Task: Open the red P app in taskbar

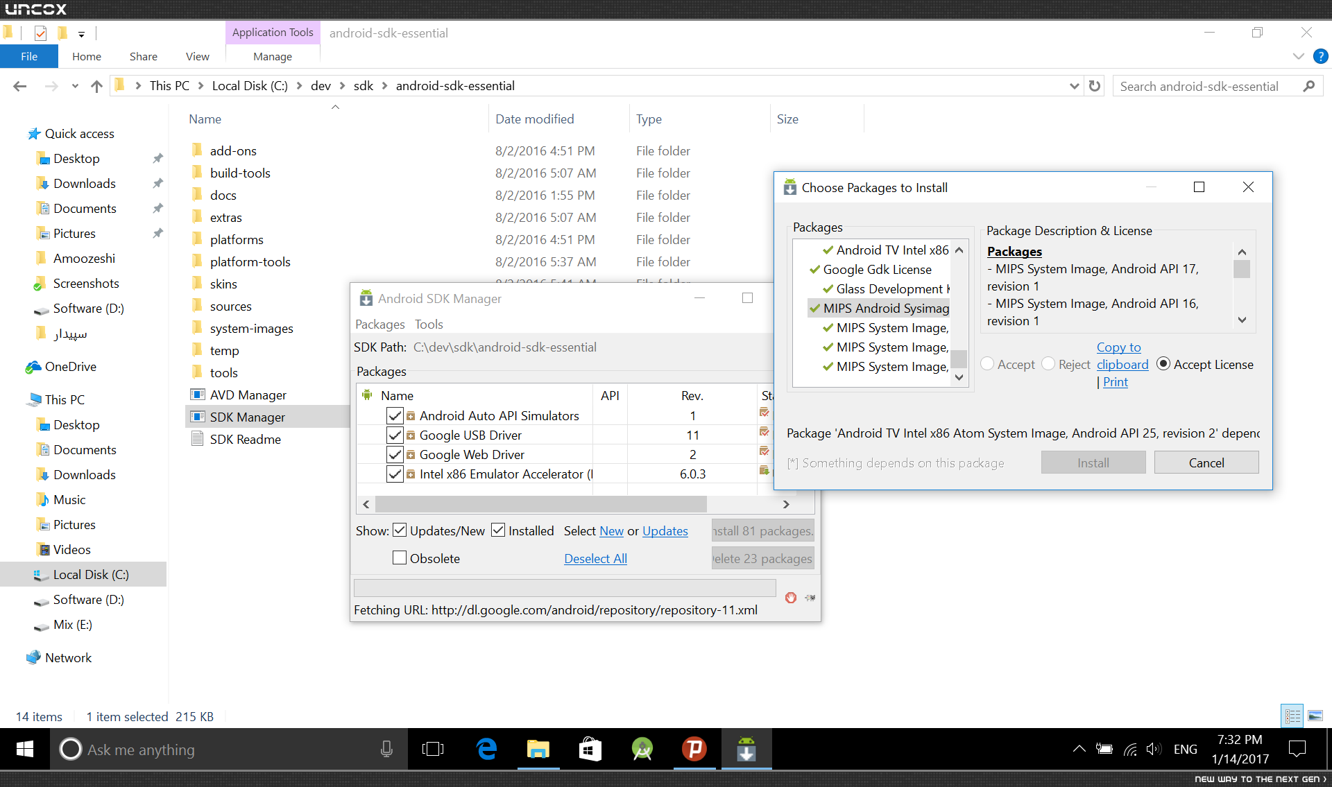Action: coord(694,750)
